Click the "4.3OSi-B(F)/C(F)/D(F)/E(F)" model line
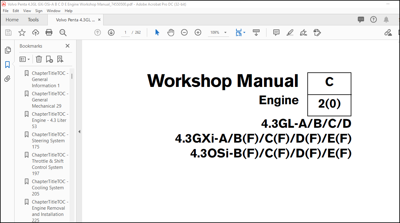Screen dimensions: 400x223 [x=271, y=153]
